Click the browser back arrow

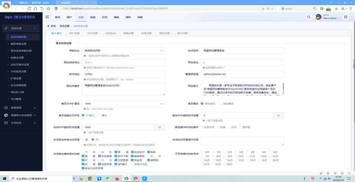pyautogui.click(x=16, y=8)
